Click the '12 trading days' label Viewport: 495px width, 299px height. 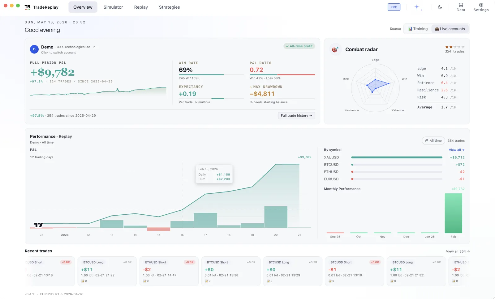coord(41,157)
